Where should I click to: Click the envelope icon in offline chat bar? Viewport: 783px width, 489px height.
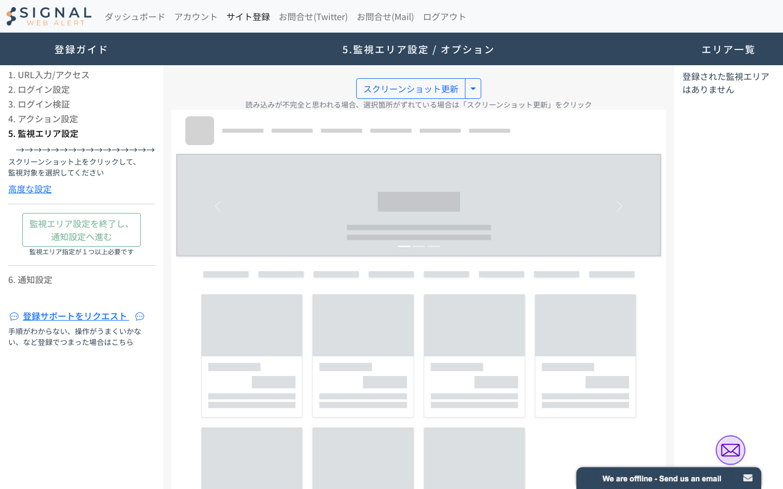748,478
